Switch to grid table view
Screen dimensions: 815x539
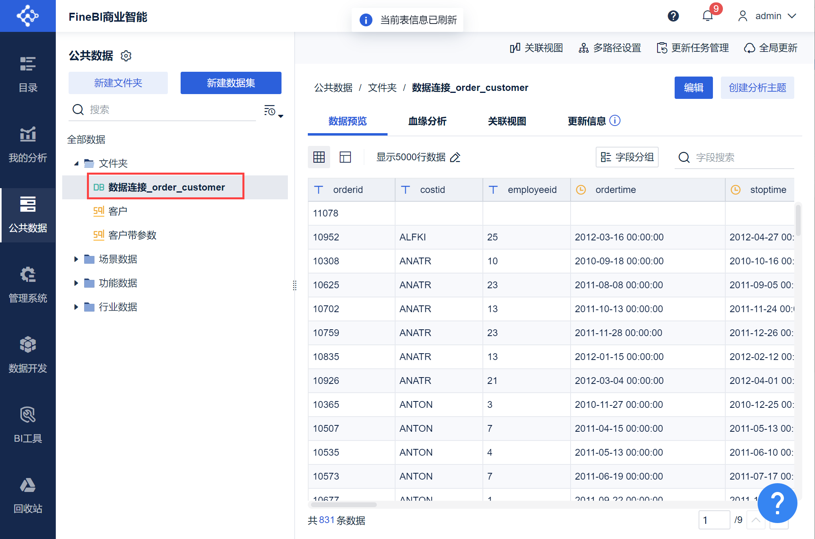click(x=319, y=157)
